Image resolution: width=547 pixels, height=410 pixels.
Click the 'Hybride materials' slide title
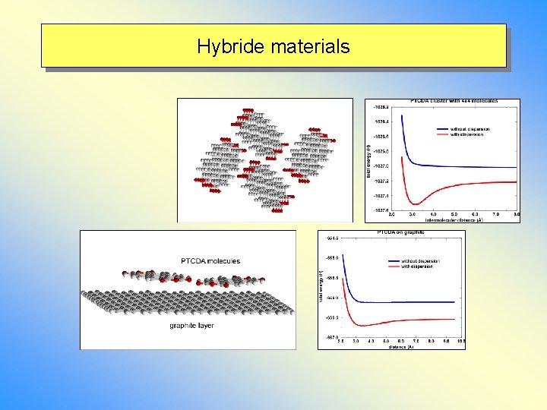click(x=273, y=46)
